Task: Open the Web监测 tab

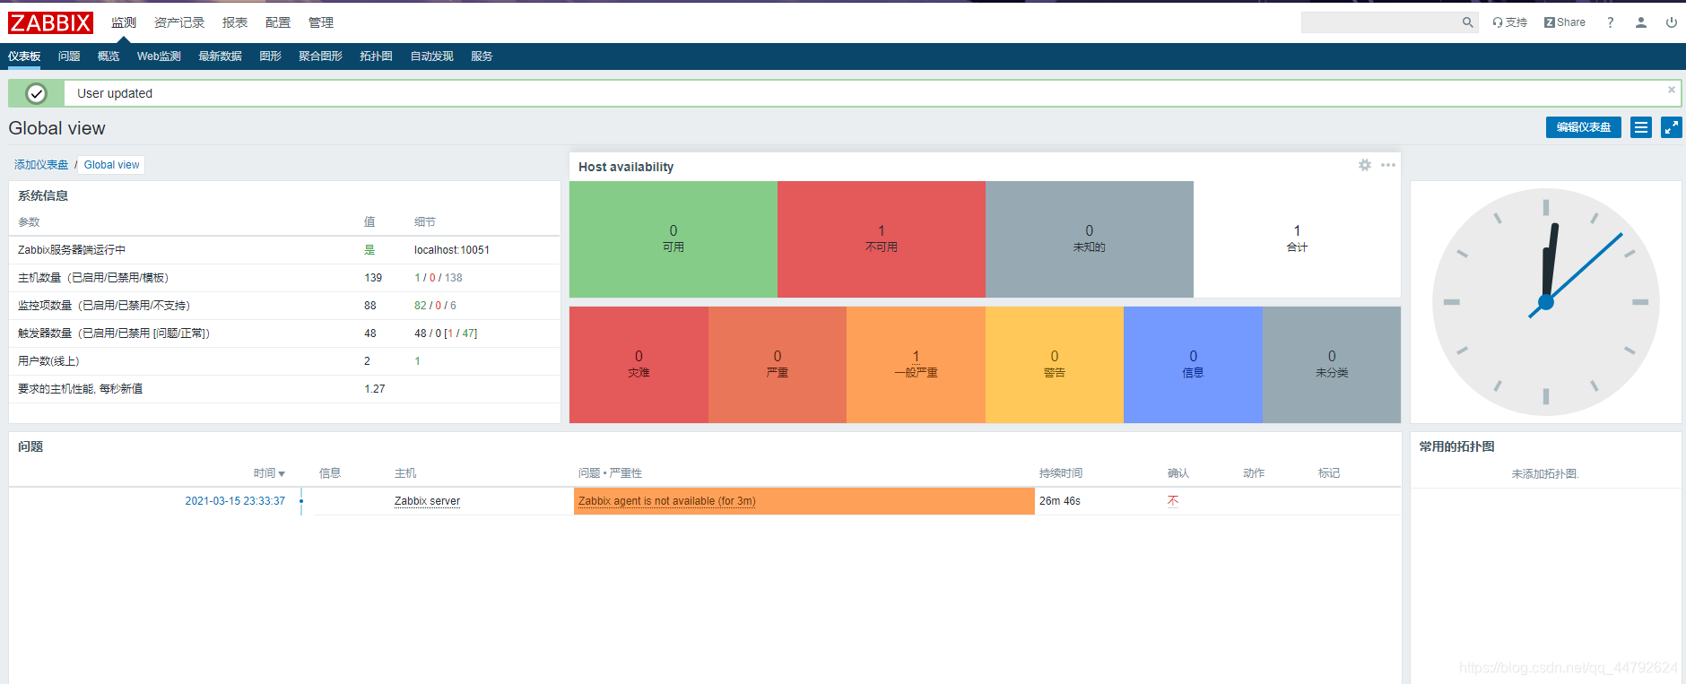Action: [x=159, y=56]
